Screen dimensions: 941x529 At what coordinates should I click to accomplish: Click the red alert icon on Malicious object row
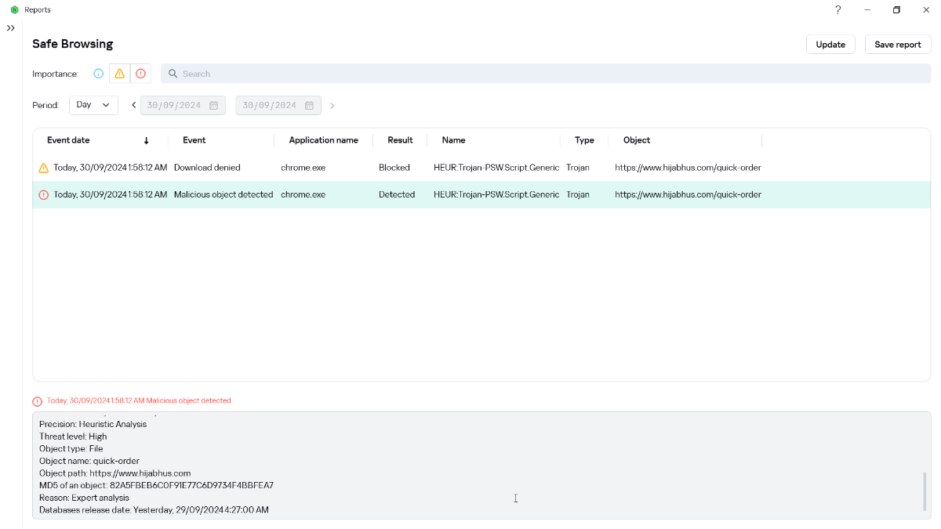tap(44, 195)
